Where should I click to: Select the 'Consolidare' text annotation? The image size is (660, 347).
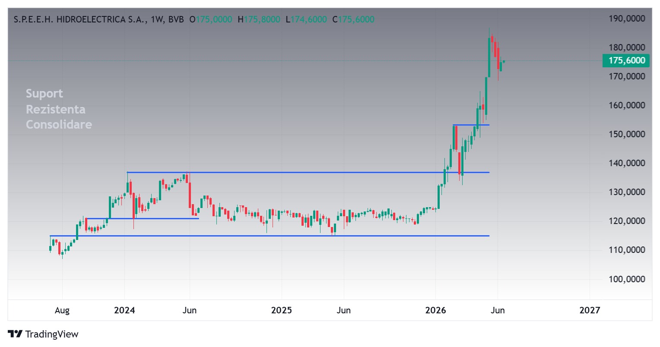[x=59, y=125]
